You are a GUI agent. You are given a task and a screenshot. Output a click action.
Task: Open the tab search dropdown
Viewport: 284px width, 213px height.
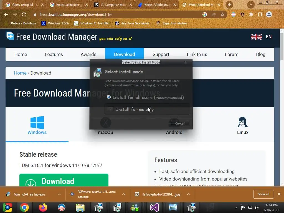pyautogui.click(x=251, y=5)
